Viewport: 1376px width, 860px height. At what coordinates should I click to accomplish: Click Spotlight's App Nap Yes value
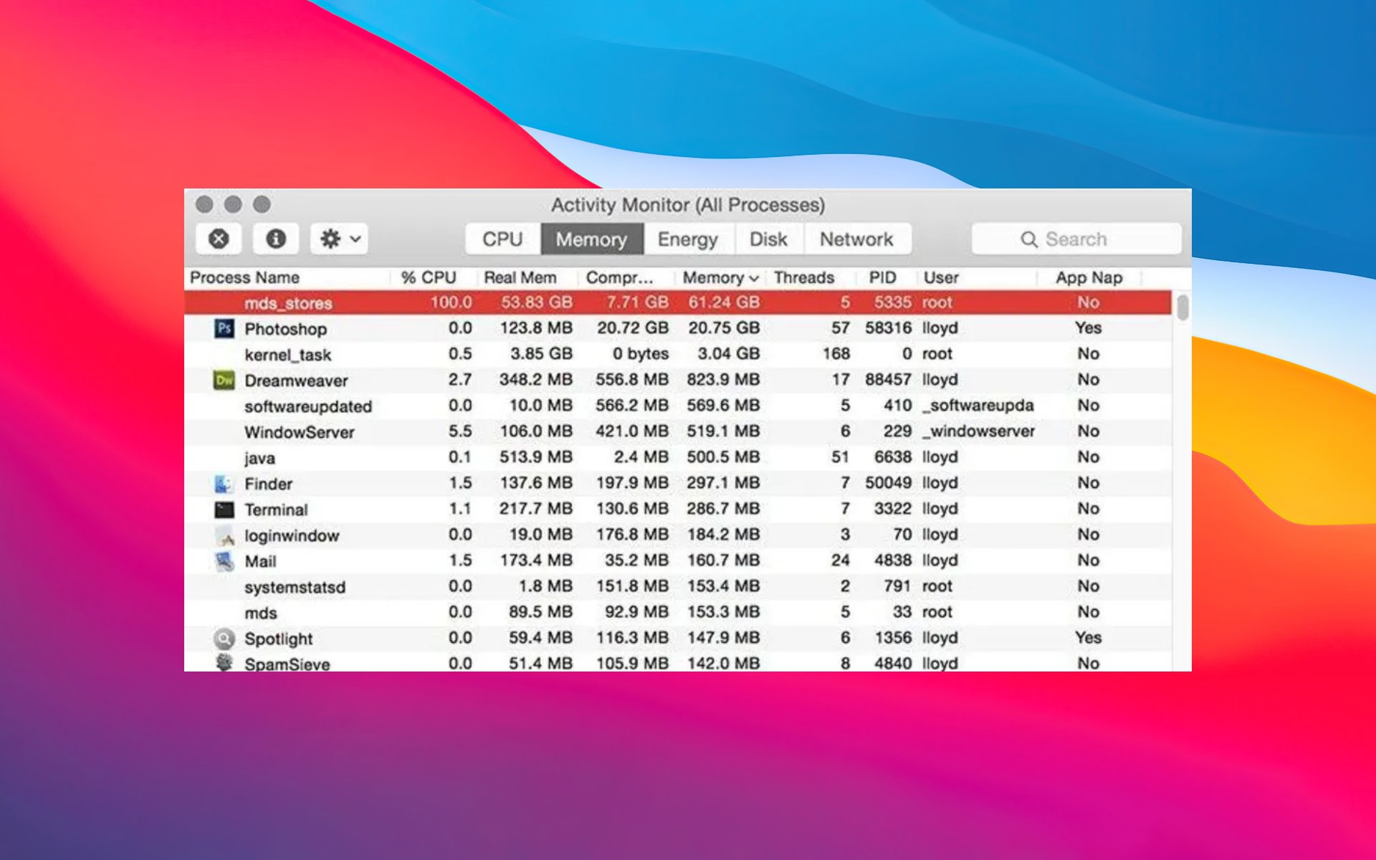click(x=1088, y=637)
